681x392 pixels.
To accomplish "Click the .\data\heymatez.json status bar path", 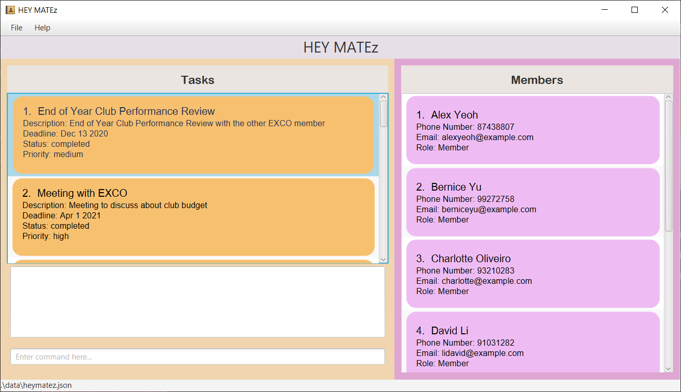I will [x=36, y=385].
